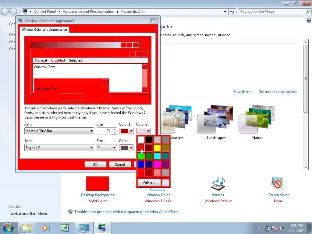Open the Color 1 dropdown
The image size is (312, 234).
pos(126,131)
